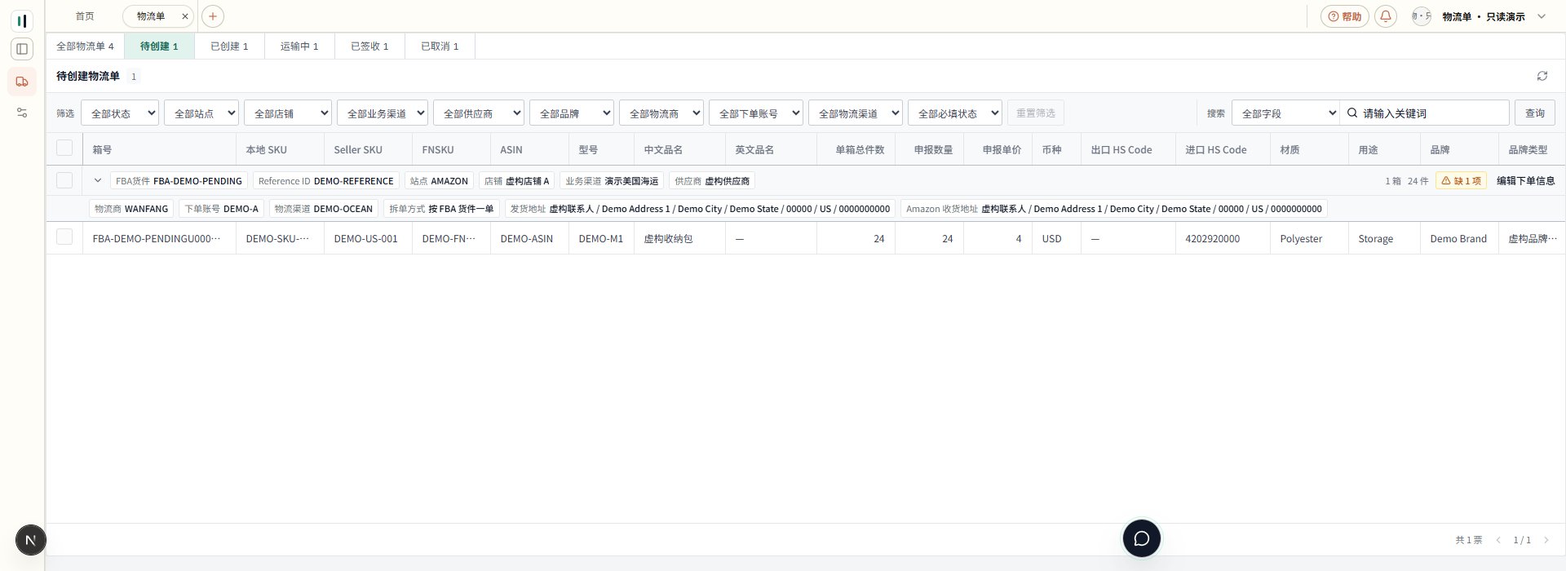Screen dimensions: 1566x571
Task: Open the logistics truck icon in sidebar
Action: tap(22, 82)
